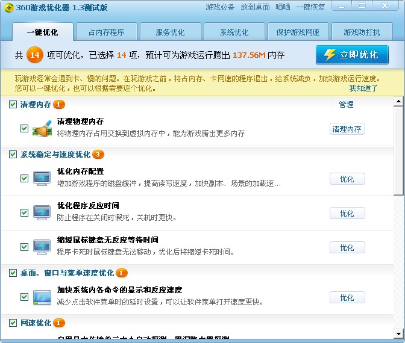Uncheck the 清理物理内存 item checkbox
Screen dimensions: 405x343
24,128
